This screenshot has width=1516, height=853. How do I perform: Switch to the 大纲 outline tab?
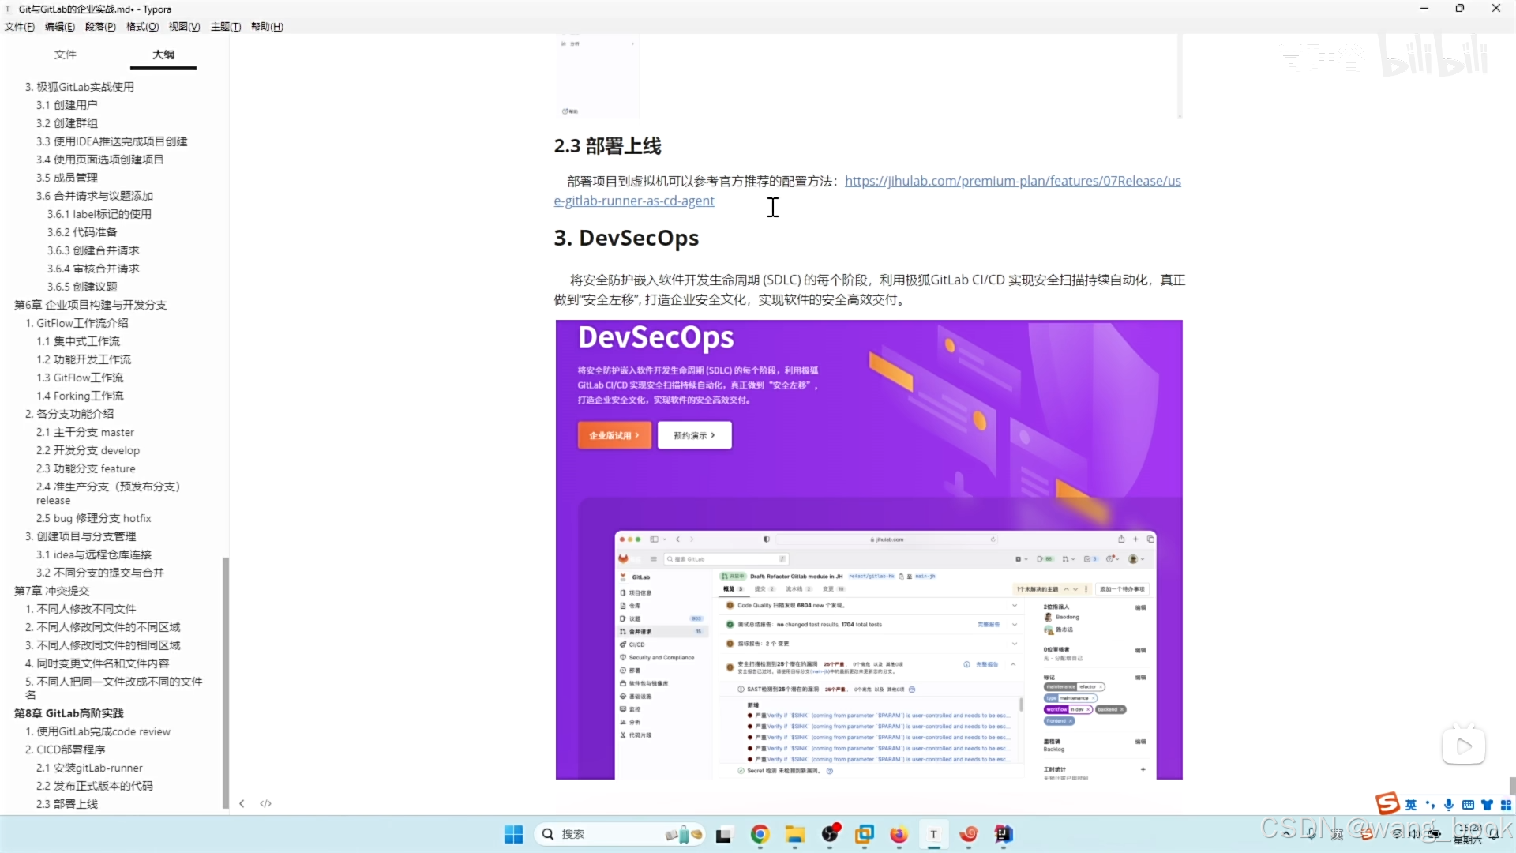[x=163, y=54]
